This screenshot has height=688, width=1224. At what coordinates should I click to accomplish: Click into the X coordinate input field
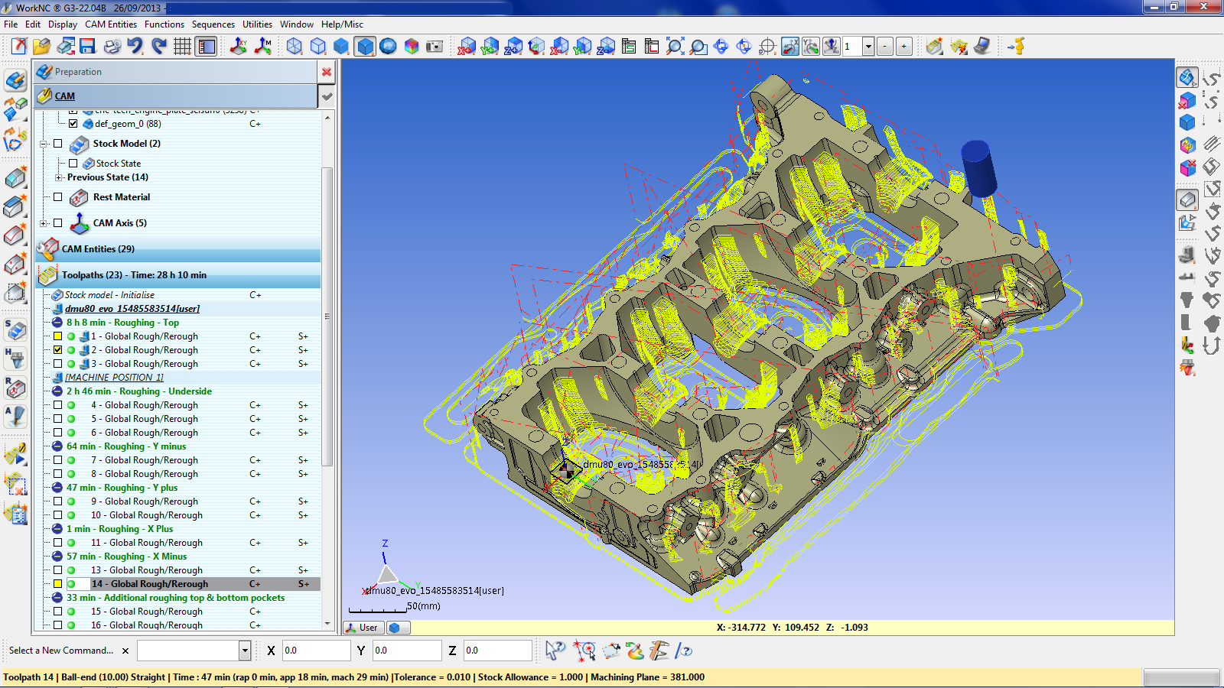[x=315, y=651]
